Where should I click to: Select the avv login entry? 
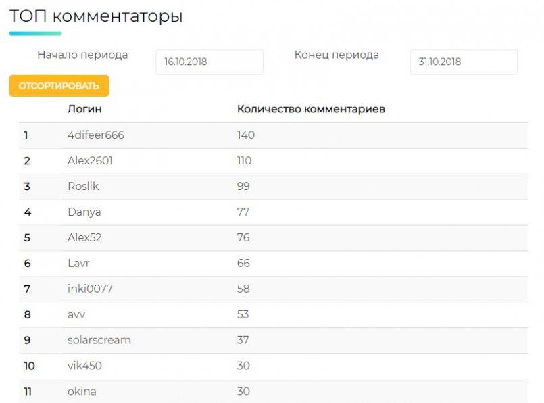tap(76, 315)
